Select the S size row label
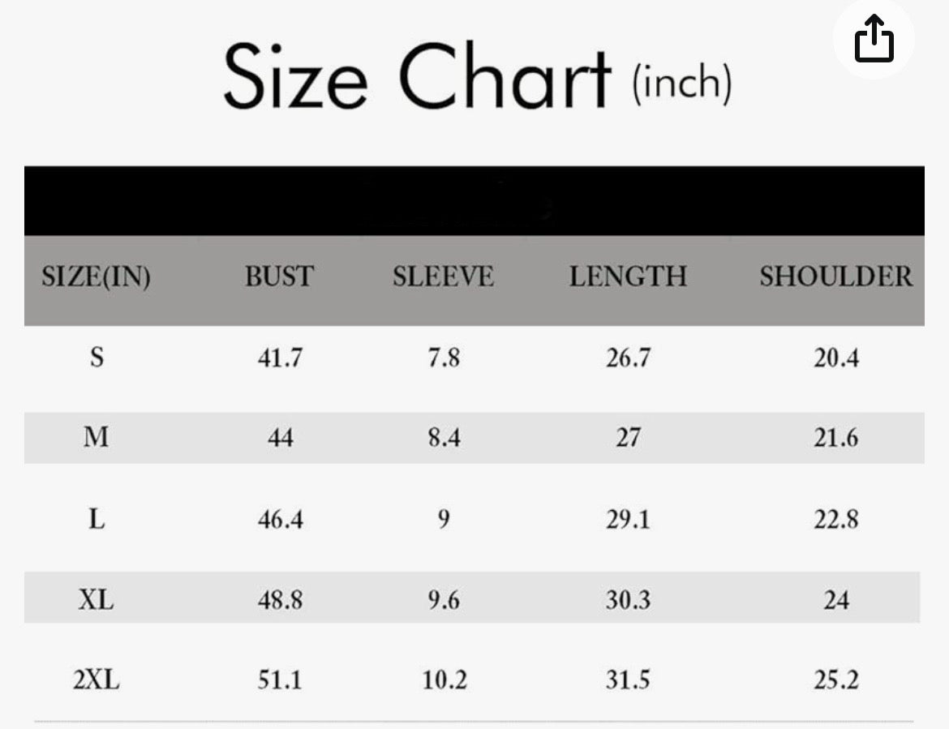This screenshot has height=729, width=949. tap(97, 358)
